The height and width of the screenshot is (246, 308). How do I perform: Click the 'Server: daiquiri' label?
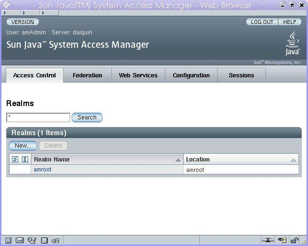click(x=72, y=32)
